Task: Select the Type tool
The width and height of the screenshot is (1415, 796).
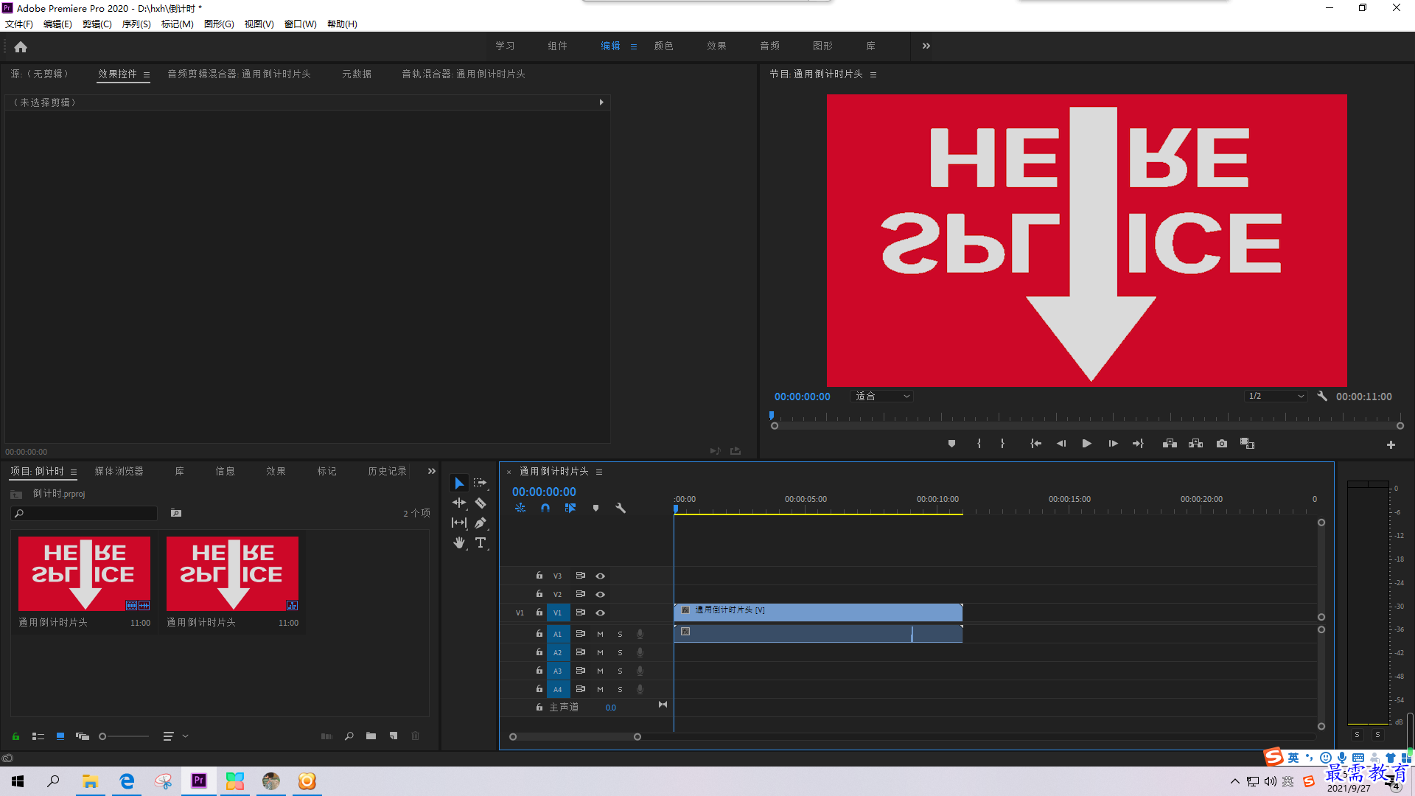Action: (481, 542)
